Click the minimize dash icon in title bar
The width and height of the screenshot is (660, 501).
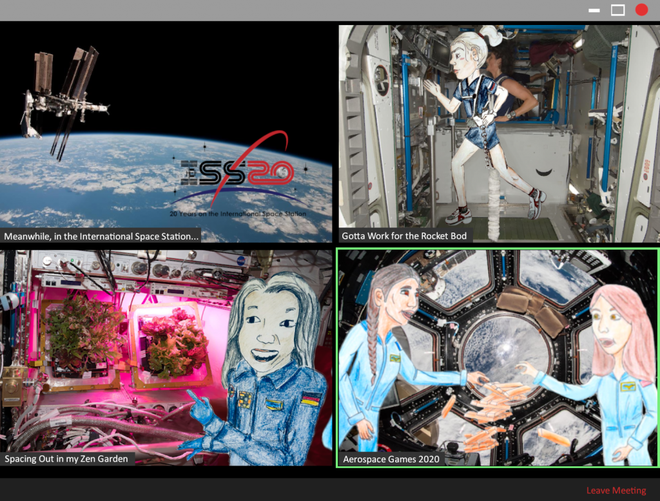click(594, 10)
